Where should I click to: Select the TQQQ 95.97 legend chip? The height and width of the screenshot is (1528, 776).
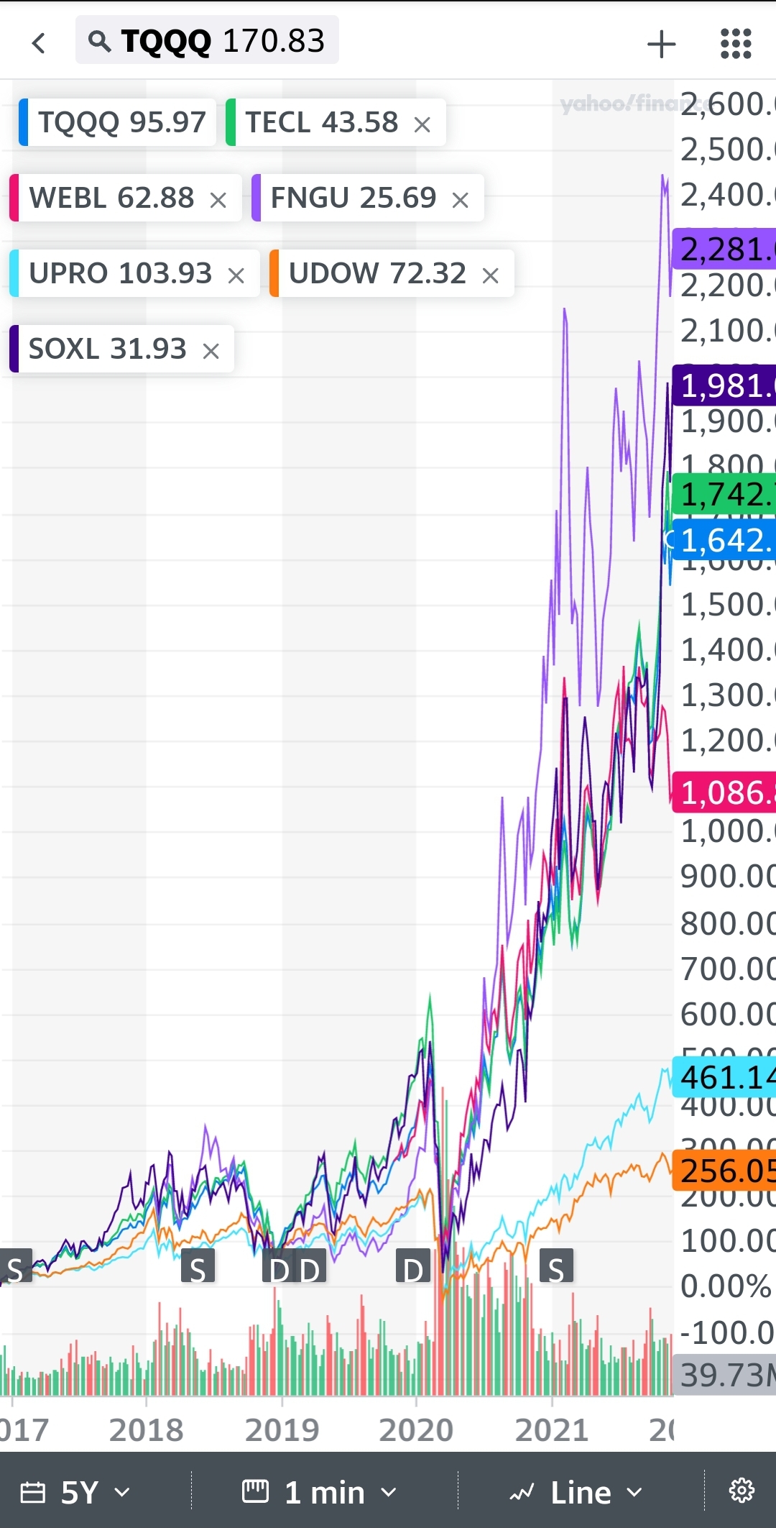(x=118, y=122)
